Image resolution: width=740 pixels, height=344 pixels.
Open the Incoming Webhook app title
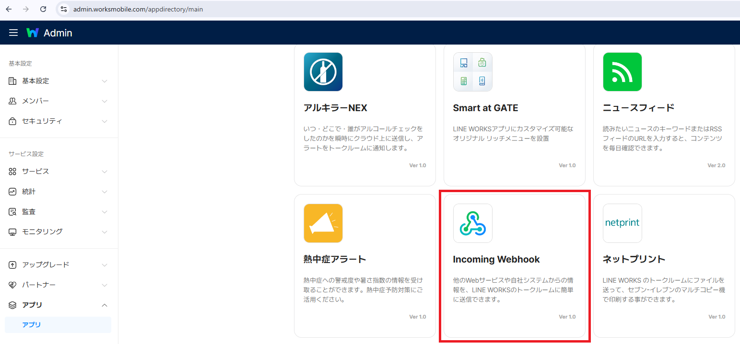coord(496,259)
